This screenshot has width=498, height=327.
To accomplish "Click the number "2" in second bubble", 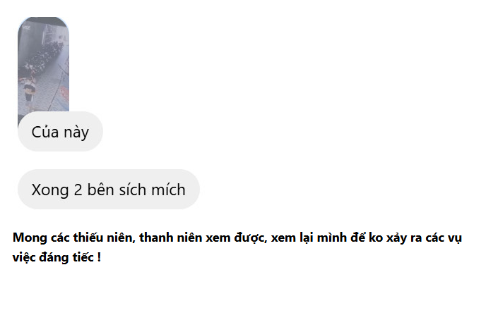I will point(78,190).
